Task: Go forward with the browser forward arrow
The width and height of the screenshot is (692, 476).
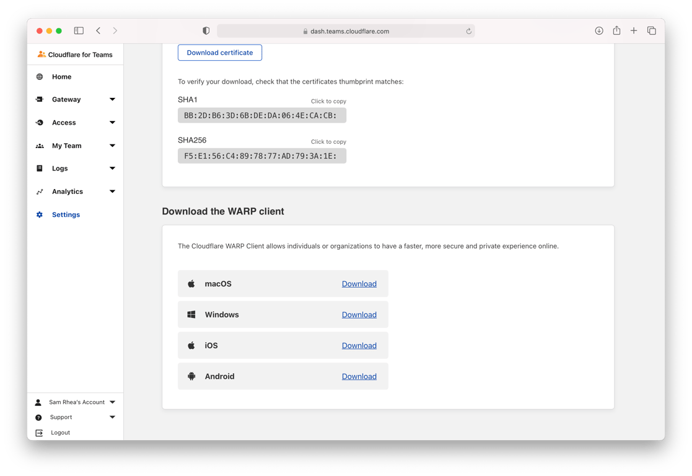Action: [x=115, y=30]
